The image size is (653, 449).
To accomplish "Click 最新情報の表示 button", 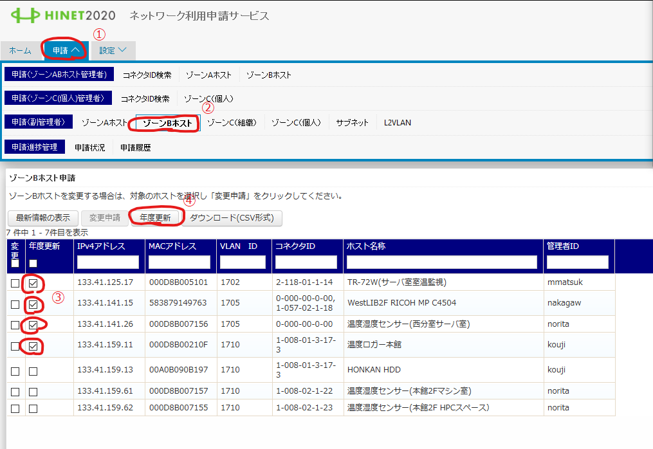I will 42,218.
